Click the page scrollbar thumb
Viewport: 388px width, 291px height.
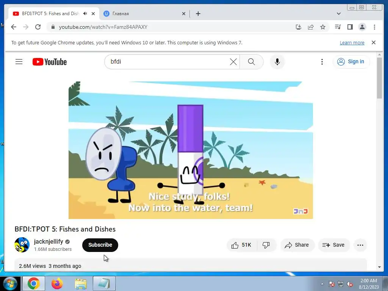tap(380, 78)
